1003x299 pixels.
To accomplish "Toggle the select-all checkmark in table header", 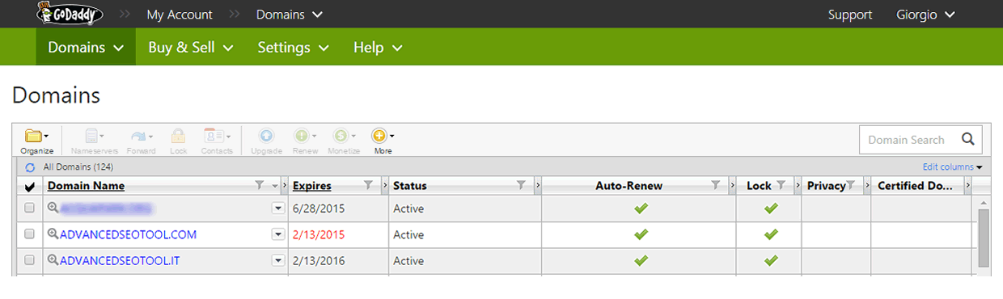I will (x=30, y=187).
